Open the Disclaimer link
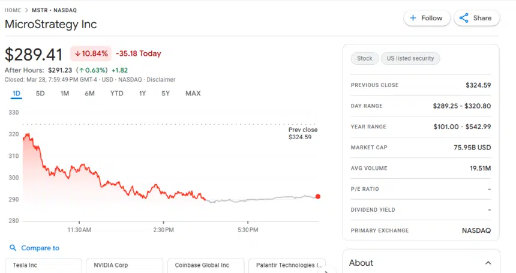The width and height of the screenshot is (516, 273). (161, 79)
